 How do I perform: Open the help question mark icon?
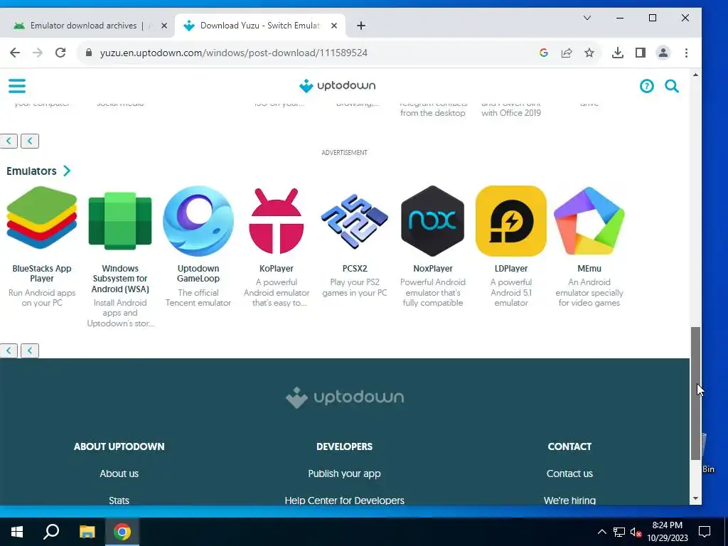[x=647, y=86]
